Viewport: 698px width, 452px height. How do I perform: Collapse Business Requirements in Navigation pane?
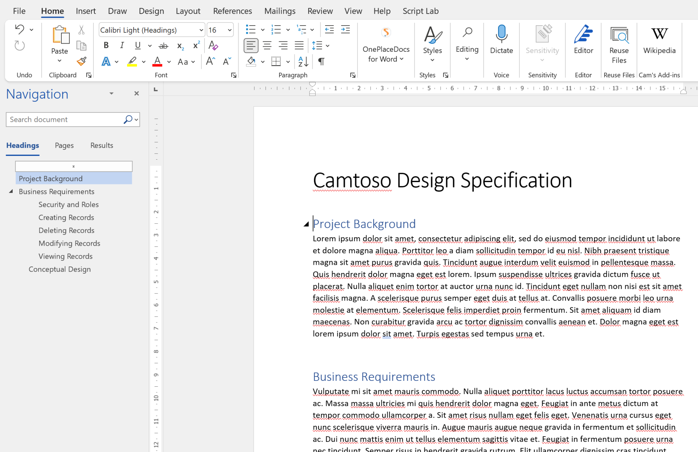(11, 191)
